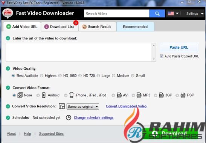Click the green plus icon on Add Video URL

click(9, 27)
